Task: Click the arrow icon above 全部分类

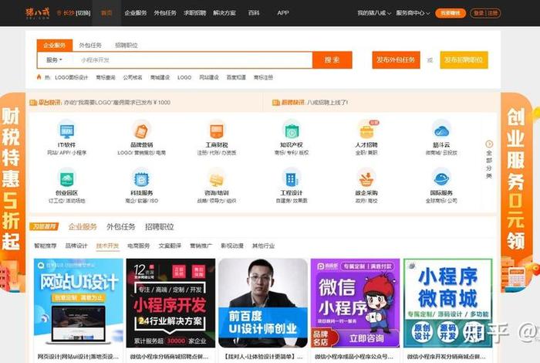Action: tap(489, 144)
